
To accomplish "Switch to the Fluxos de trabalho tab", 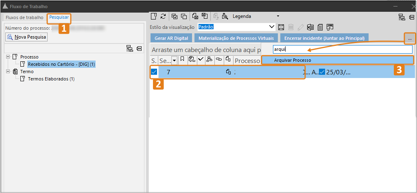I will [24, 17].
